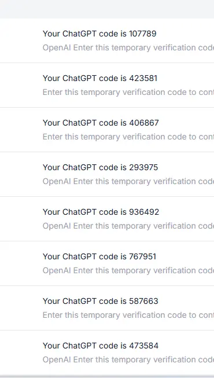Open the message with ChatGPT code 406867
Viewport: 214px width, 378px height.
(107, 130)
